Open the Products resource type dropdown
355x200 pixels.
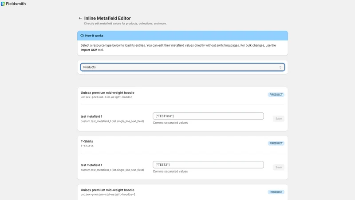click(x=182, y=67)
